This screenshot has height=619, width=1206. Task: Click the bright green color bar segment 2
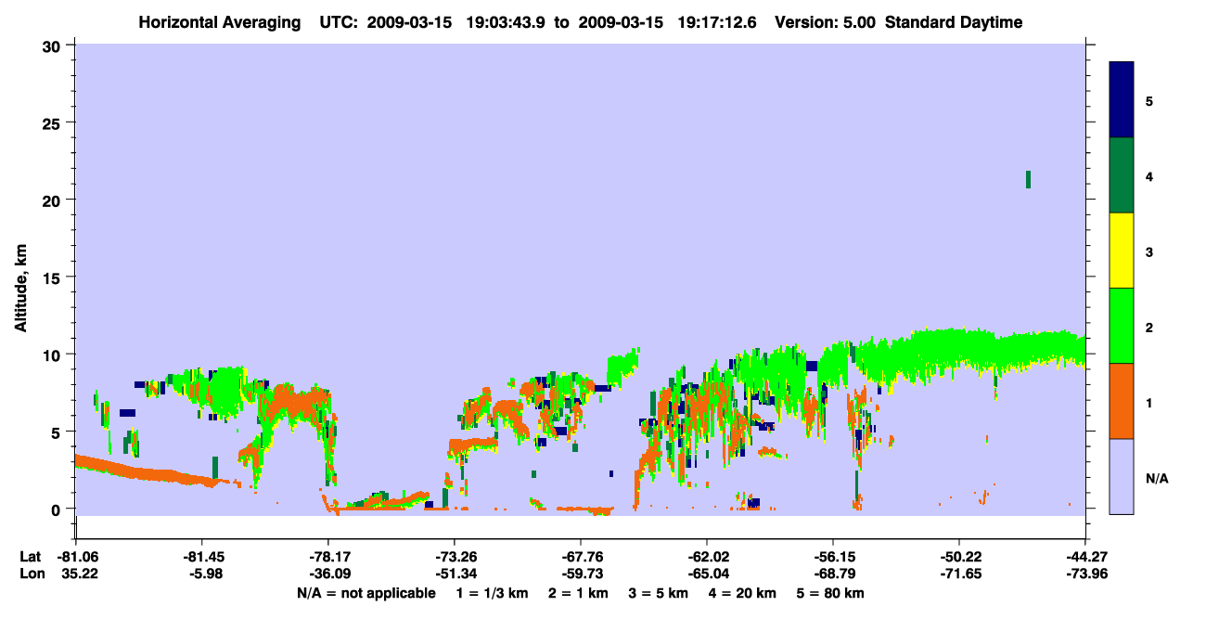tap(1122, 326)
